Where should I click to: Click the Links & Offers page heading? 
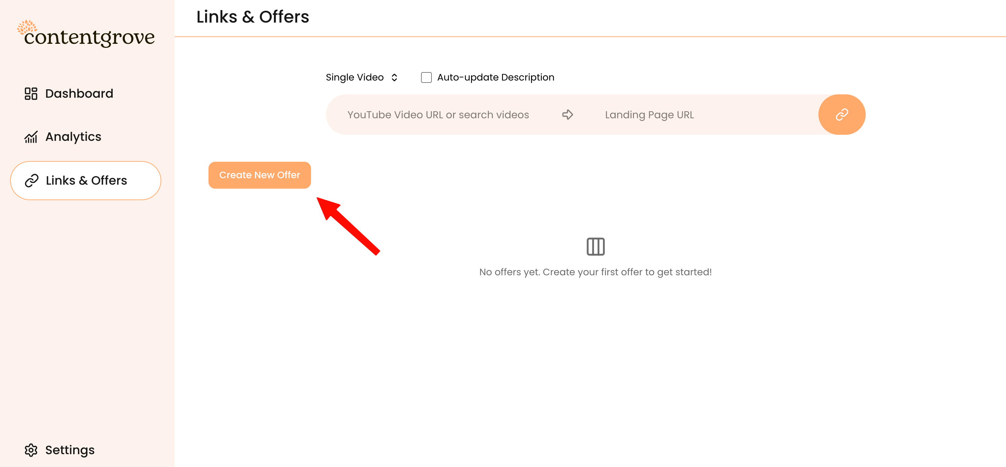coord(252,17)
